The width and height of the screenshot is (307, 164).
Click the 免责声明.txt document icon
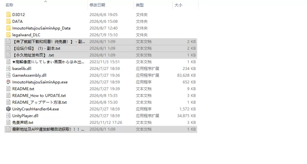click(x=8, y=122)
